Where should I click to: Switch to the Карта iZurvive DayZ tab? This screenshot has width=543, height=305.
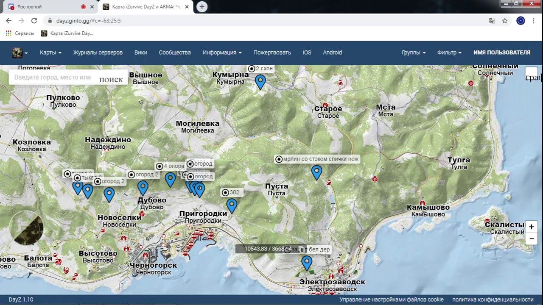click(146, 7)
